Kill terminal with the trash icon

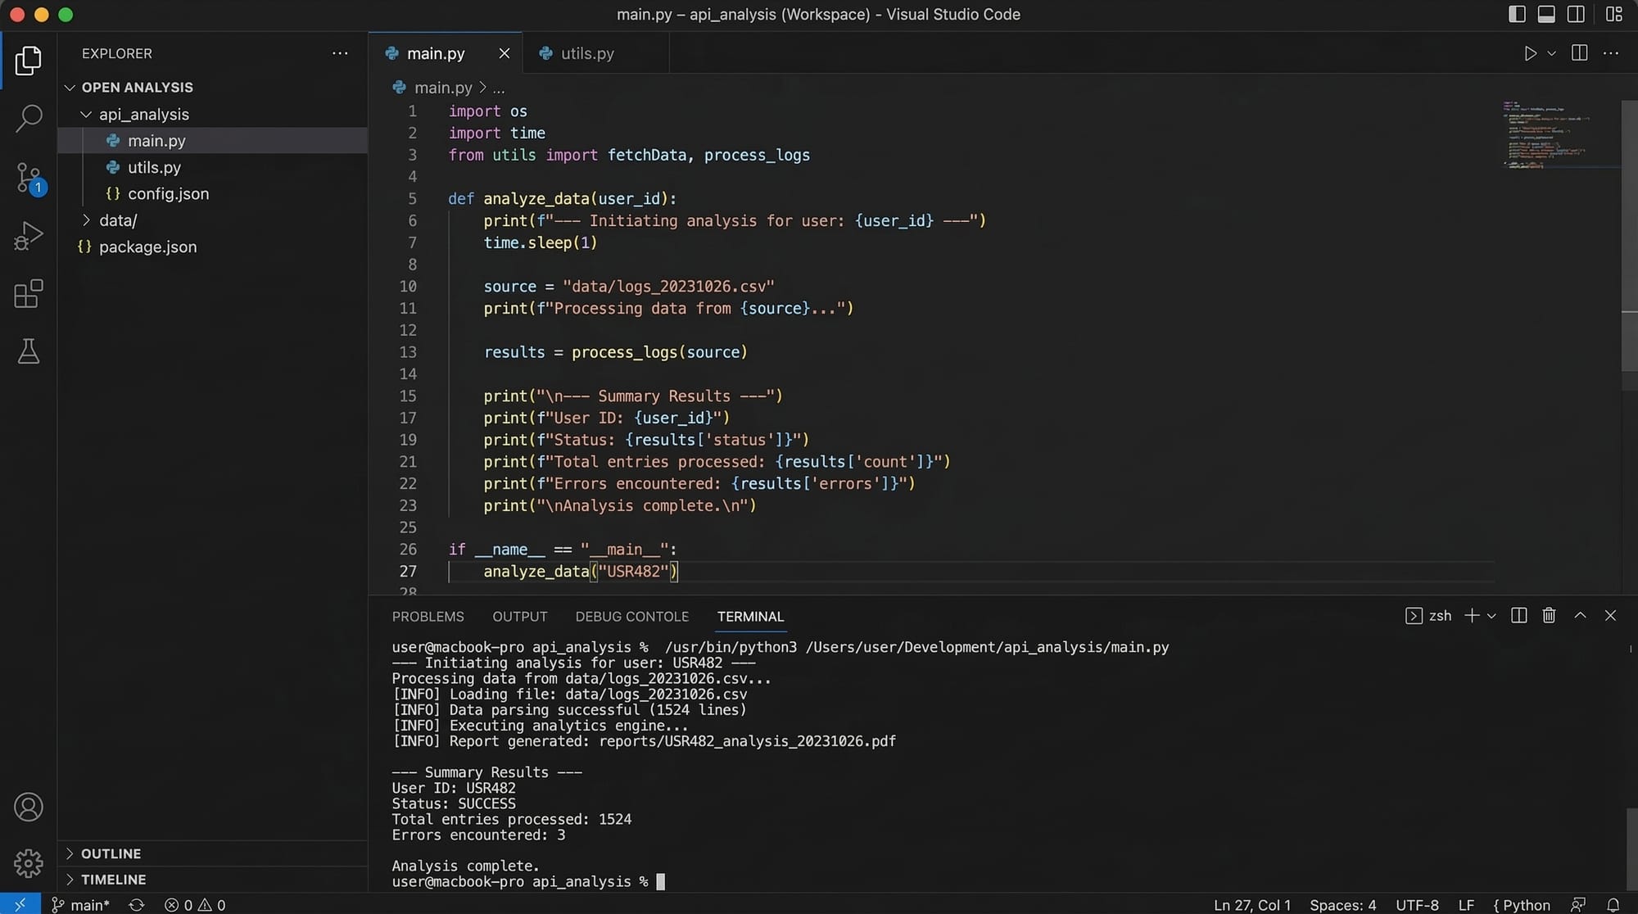1549,616
